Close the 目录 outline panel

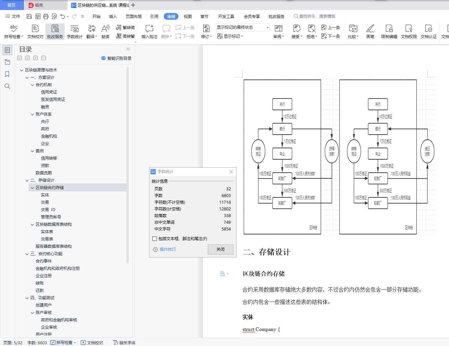pyautogui.click(x=128, y=49)
